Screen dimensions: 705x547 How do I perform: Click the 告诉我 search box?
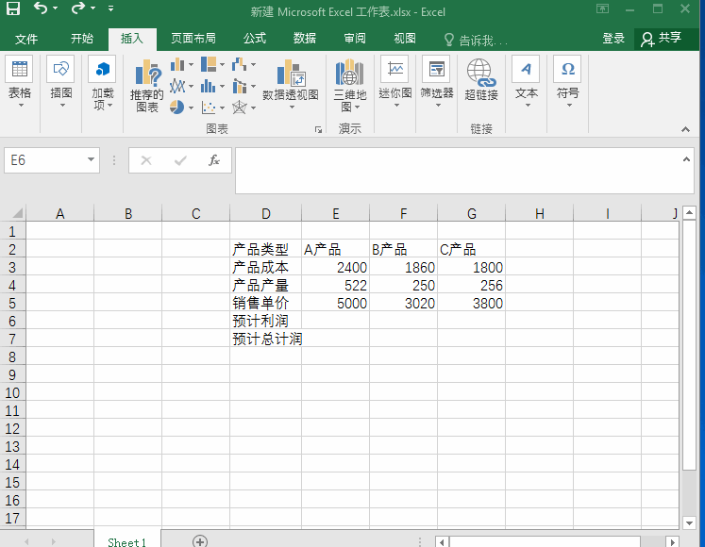click(x=477, y=41)
